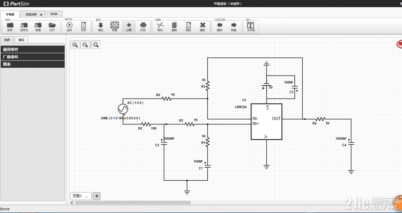The height and width of the screenshot is (213, 402).
Task: Click the scrollbar left arrow
Action: [x=72, y=203]
